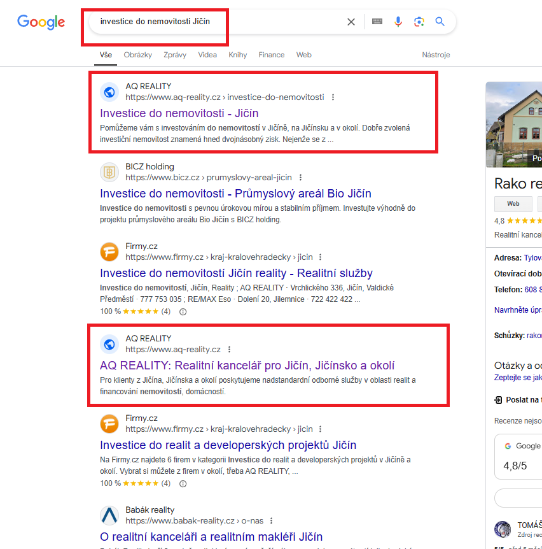542x549 pixels.
Task: Click info icon beside developerských projektů rating
Action: click(x=183, y=483)
